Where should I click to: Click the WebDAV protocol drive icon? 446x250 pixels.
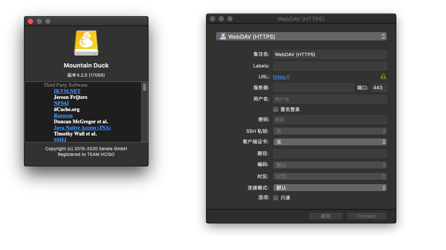(x=223, y=37)
